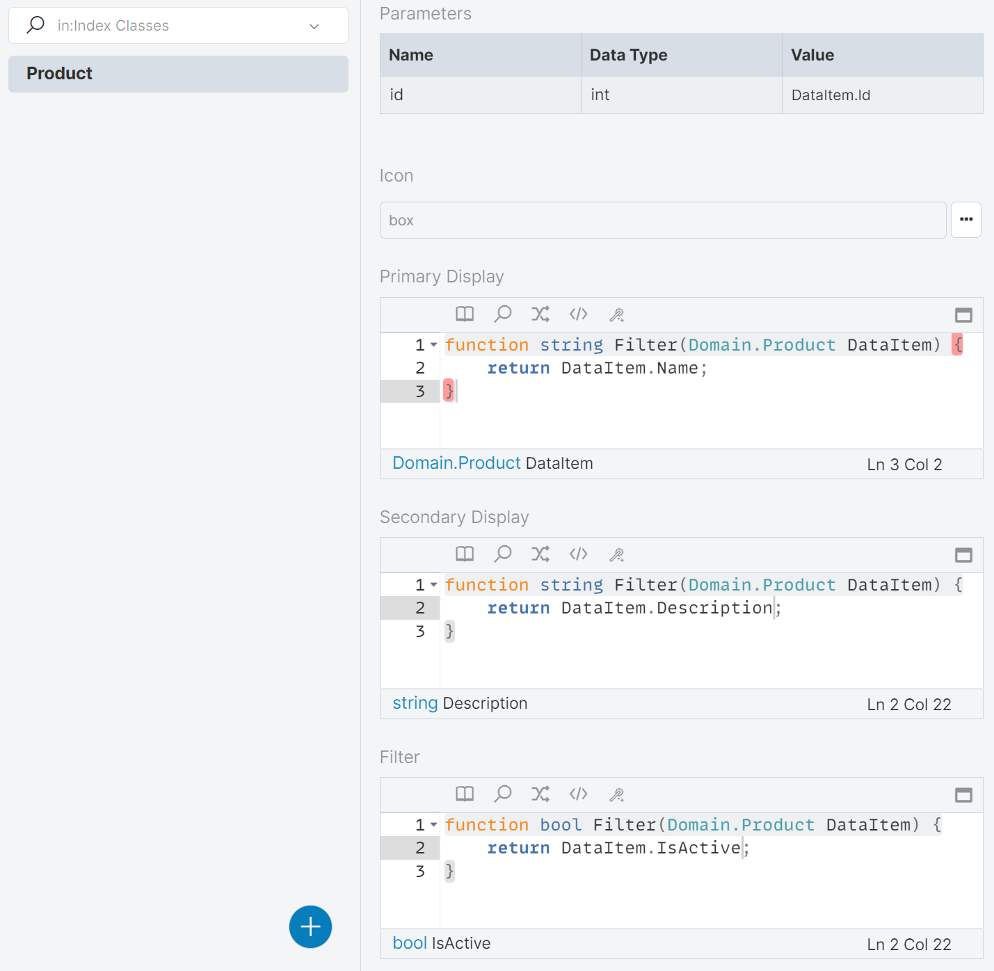Open book icon in Primary Display editor

(465, 314)
